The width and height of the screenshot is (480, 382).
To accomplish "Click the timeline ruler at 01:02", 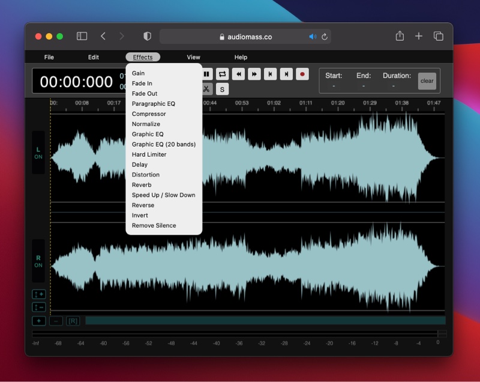I will (x=274, y=103).
